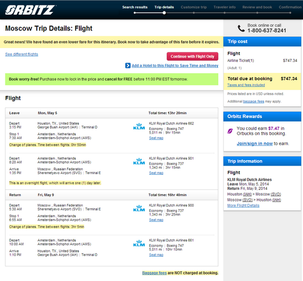This screenshot has width=303, height=281.
Task: Open the Review and book step
Action: point(257,7)
